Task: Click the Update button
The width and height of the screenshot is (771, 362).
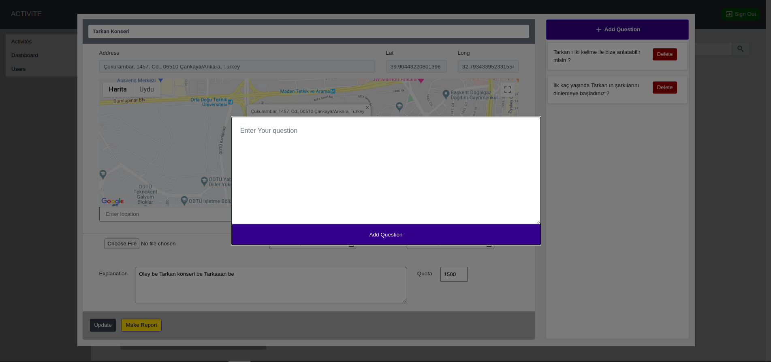Action: [x=103, y=325]
